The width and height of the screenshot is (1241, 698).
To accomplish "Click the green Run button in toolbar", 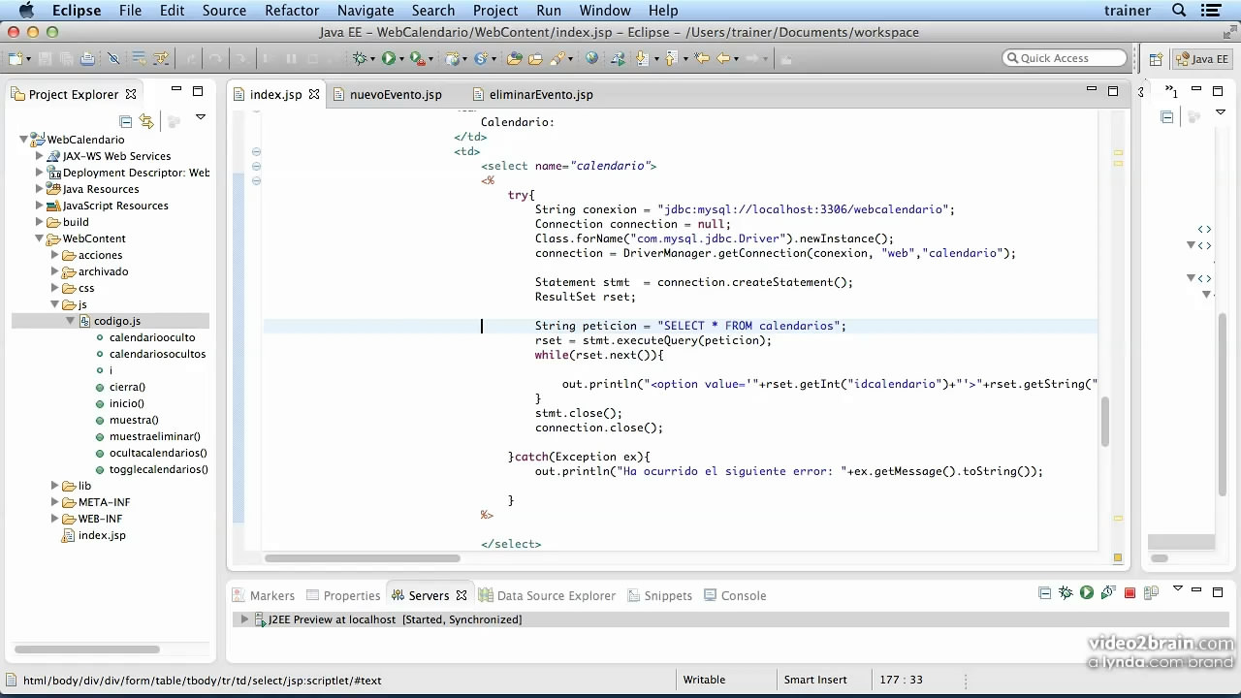I will pyautogui.click(x=389, y=58).
